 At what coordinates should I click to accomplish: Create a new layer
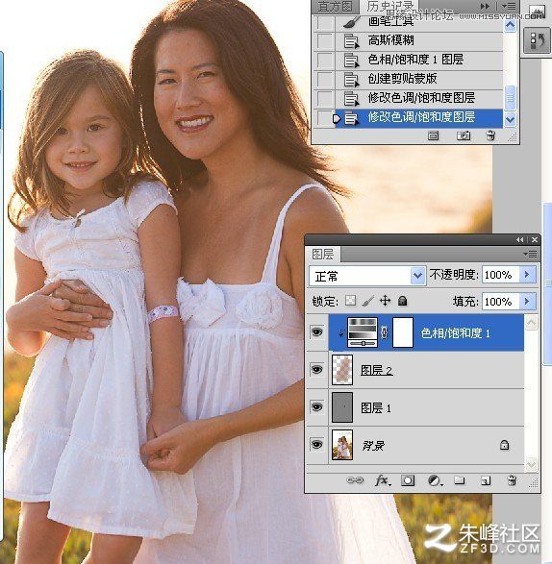tap(486, 480)
